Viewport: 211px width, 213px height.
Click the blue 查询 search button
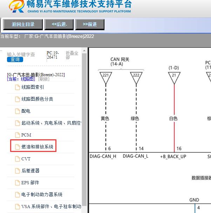pos(15,59)
